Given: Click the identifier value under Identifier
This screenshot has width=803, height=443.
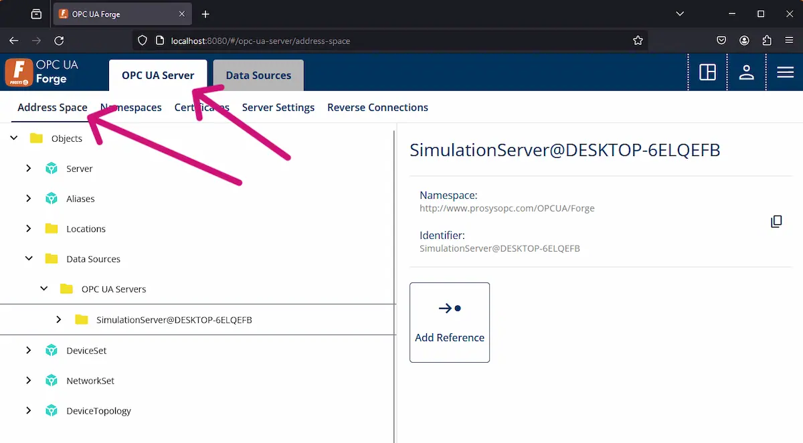Looking at the screenshot, I should [500, 248].
